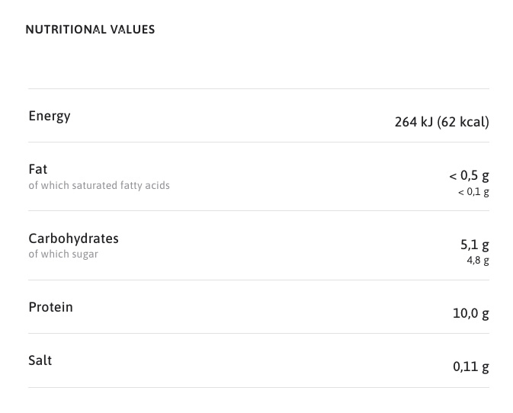Click the Fat row label
513x413 pixels.
[x=38, y=169]
